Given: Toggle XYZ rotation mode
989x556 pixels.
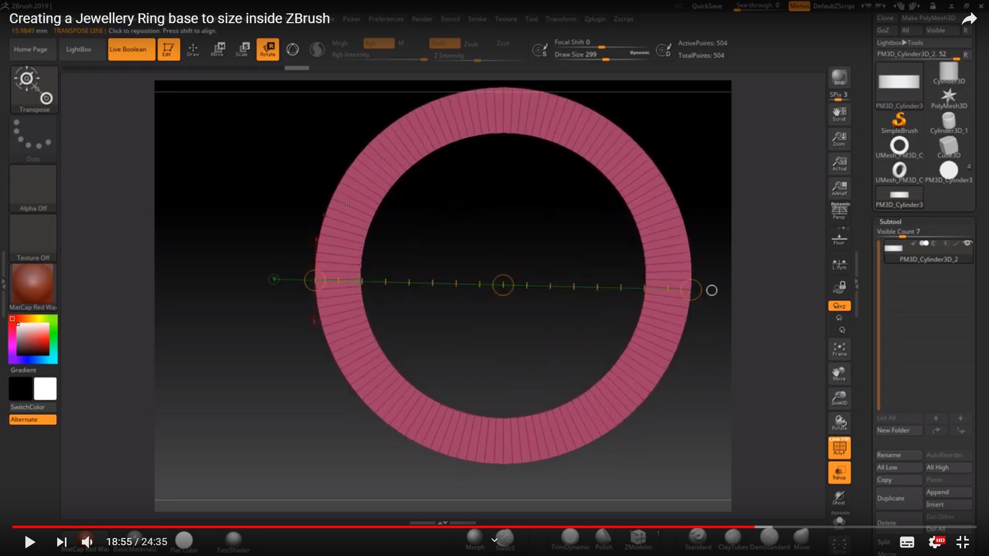Looking at the screenshot, I should pyautogui.click(x=839, y=306).
